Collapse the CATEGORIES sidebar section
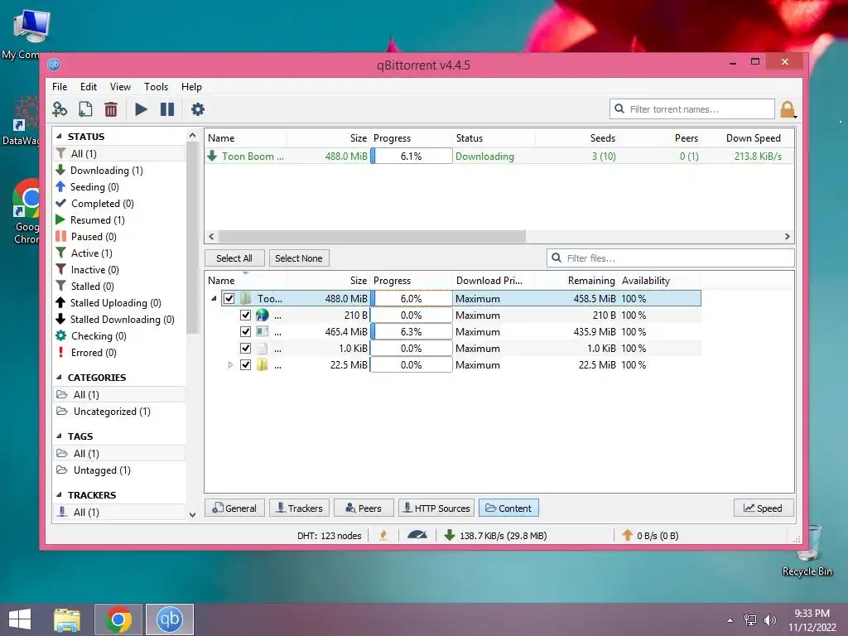 (59, 378)
